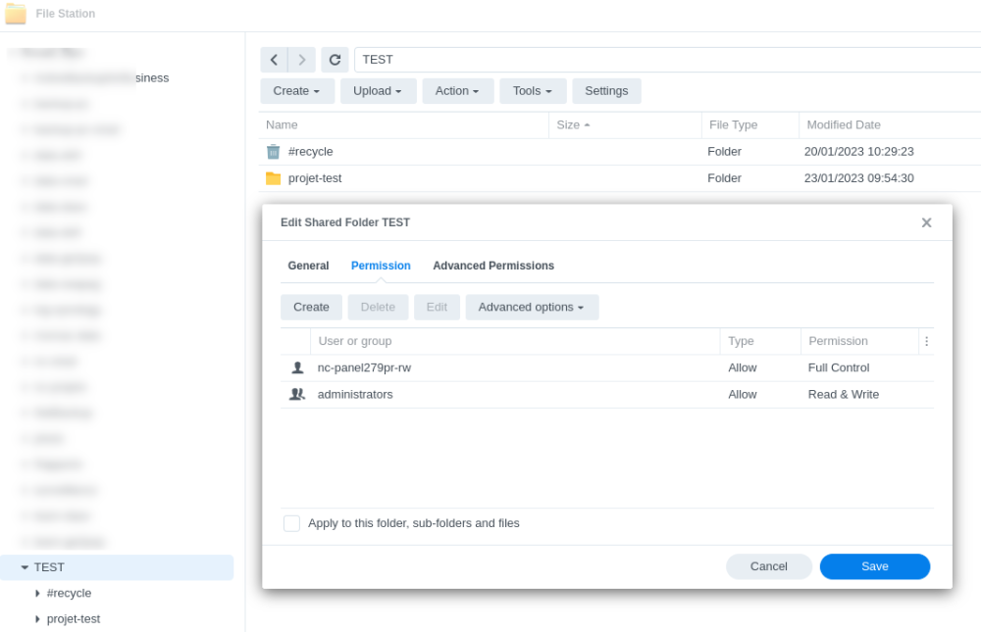Sort files by the Name column

403,125
